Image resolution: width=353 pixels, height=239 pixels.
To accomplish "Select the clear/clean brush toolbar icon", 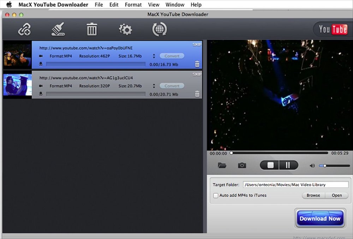I will pos(57,30).
